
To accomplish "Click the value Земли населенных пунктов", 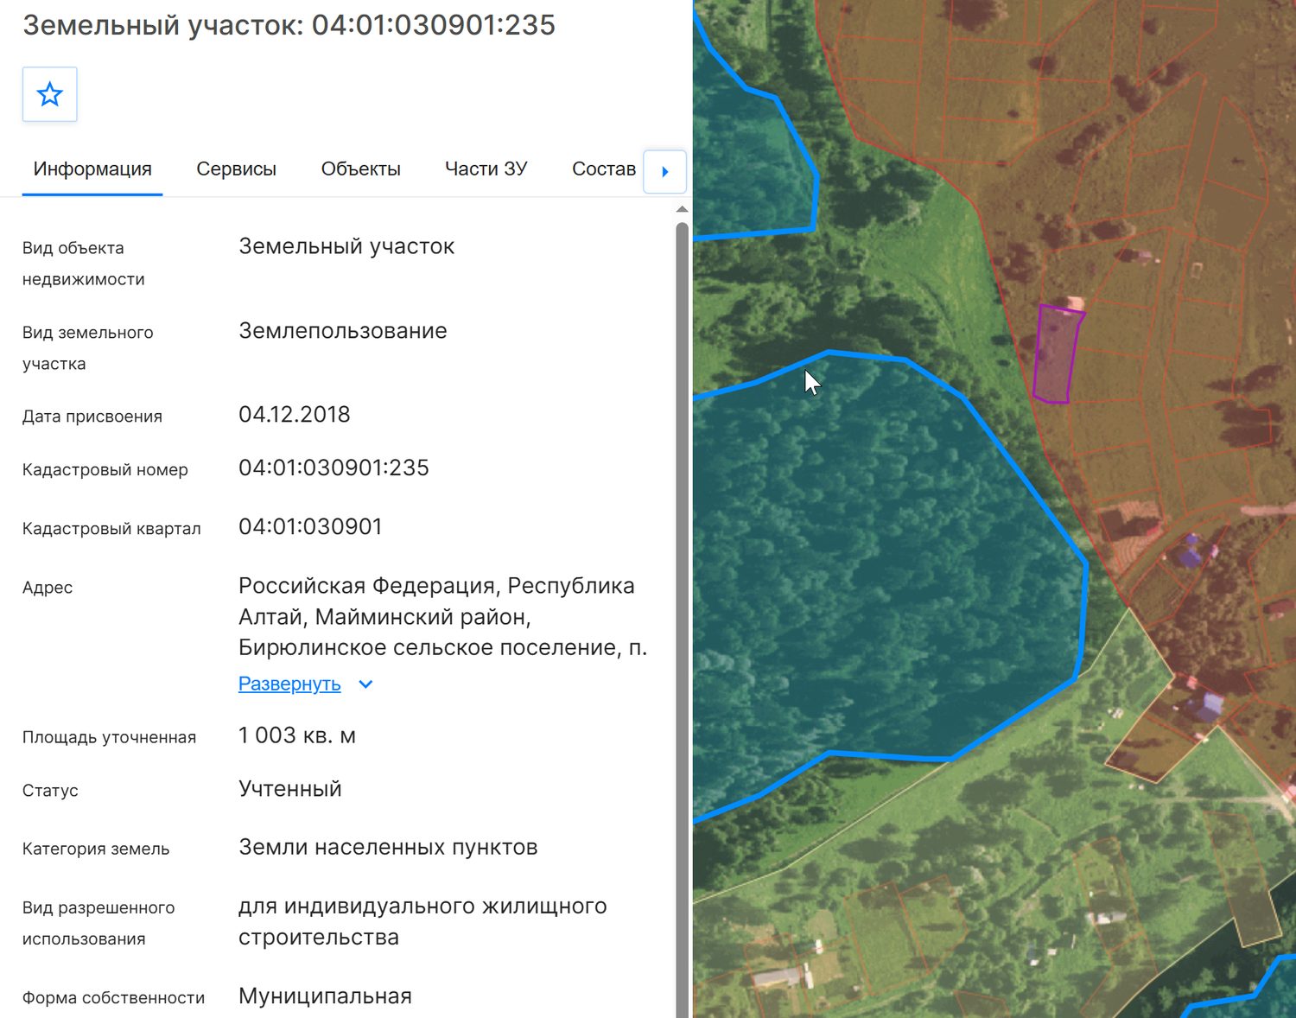I will [x=388, y=848].
